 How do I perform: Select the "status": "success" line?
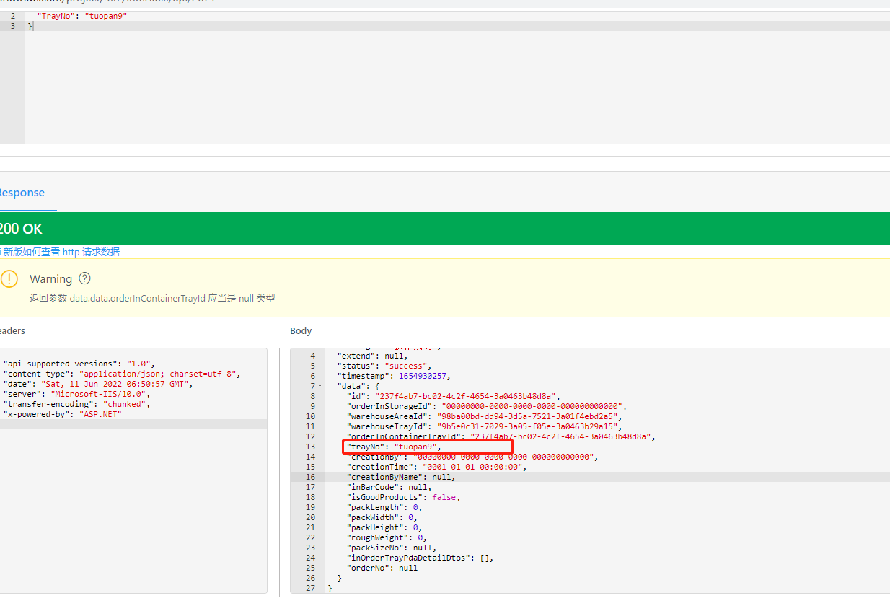pos(384,366)
